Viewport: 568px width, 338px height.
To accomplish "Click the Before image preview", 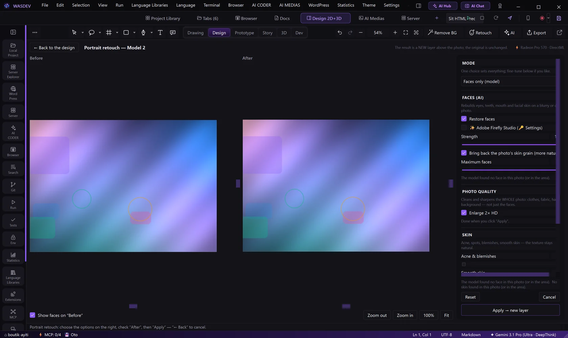I will coord(123,186).
